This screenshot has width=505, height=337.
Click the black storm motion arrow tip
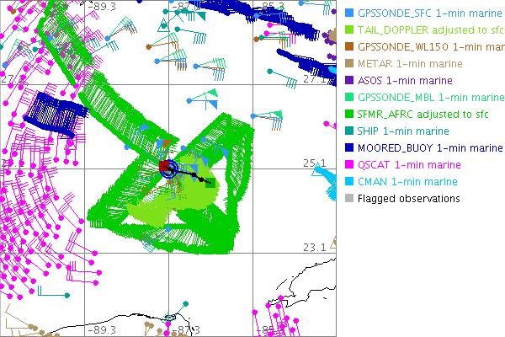click(x=207, y=179)
